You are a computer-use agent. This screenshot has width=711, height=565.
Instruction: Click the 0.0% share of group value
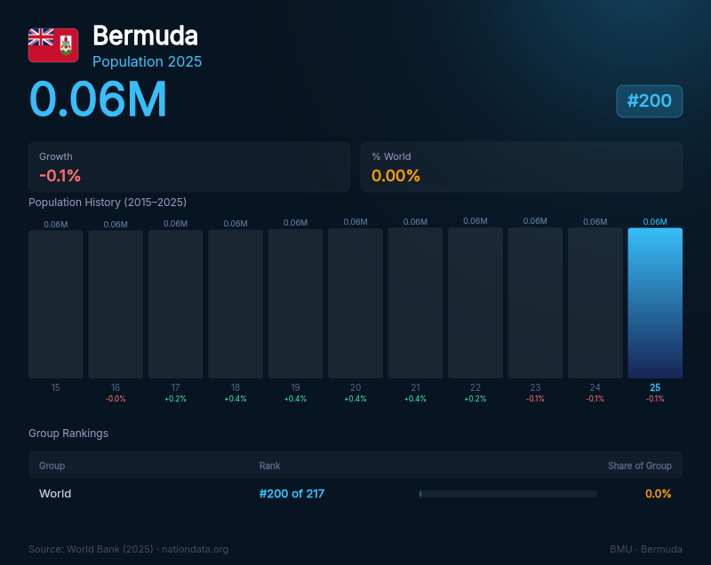(658, 493)
